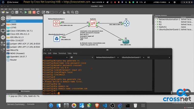Click the Filter field in Routers panel
This screenshot has height=109, width=194.
pyautogui.click(x=24, y=18)
